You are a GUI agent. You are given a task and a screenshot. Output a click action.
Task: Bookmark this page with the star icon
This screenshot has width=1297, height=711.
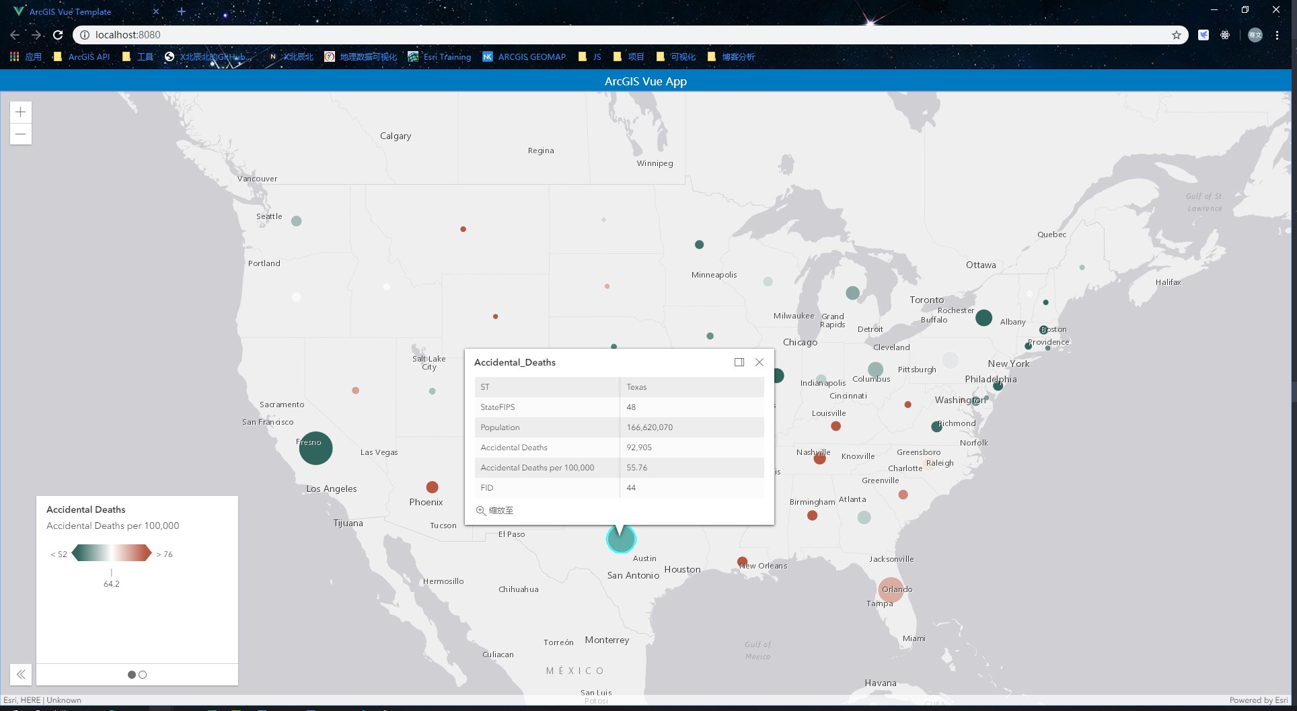1177,35
